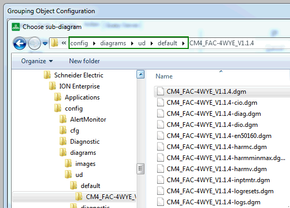Image resolution: width=290 pixels, height=208 pixels.
Task: Select file CM4_FAC-4WYE_V1.1.4-harmminmax.dg...
Action: click(226, 158)
